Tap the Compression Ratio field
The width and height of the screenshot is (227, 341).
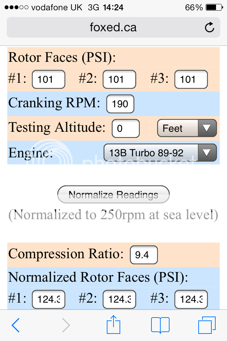tap(144, 255)
